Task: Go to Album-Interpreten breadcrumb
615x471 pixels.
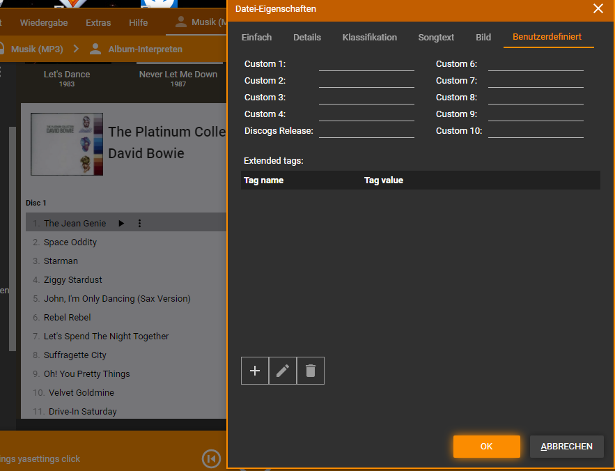Action: tap(145, 49)
